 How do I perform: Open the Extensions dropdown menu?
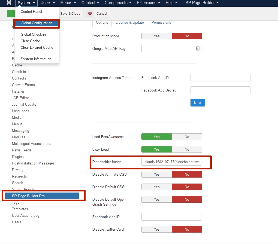pyautogui.click(x=149, y=3)
